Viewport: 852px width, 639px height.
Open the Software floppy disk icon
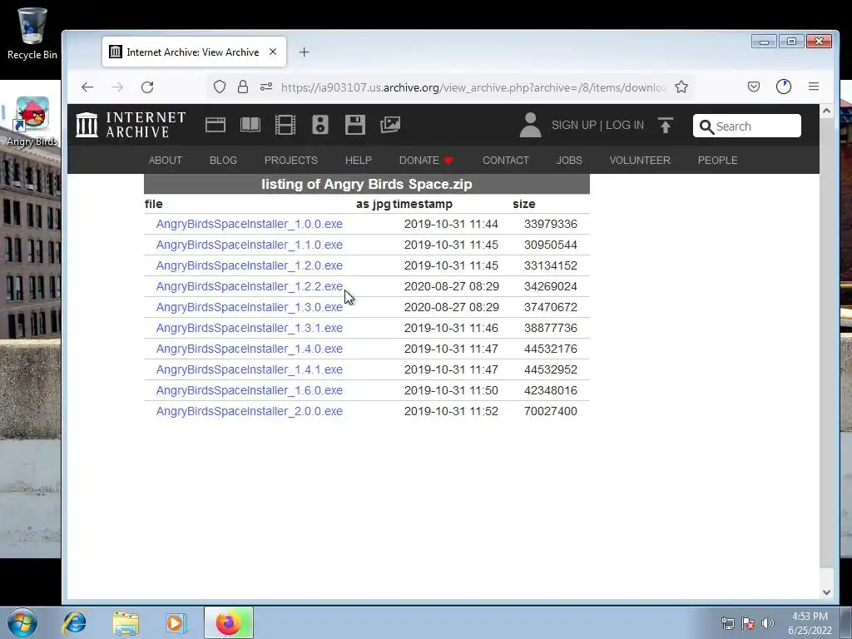[x=354, y=125]
